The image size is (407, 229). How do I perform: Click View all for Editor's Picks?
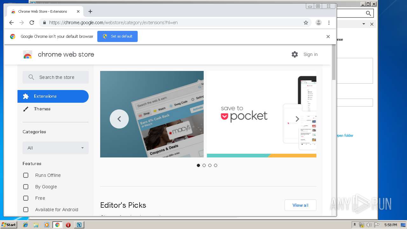(300, 205)
